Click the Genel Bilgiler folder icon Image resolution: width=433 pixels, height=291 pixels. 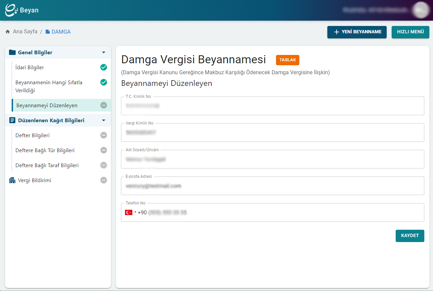point(12,52)
